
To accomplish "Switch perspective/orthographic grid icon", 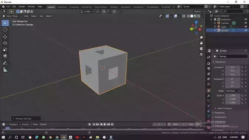I will click(x=201, y=55).
